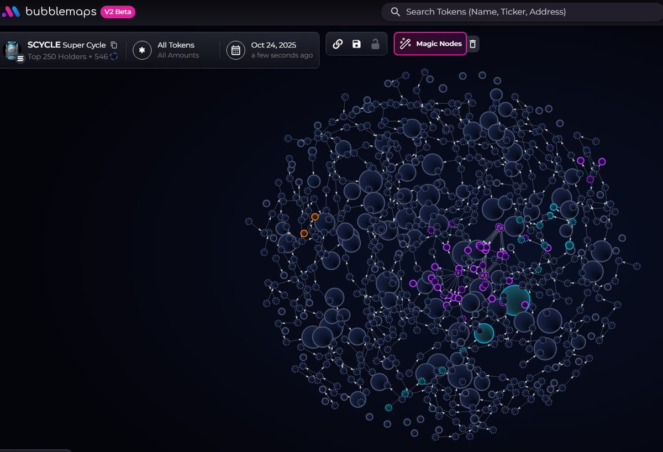This screenshot has width=663, height=452.
Task: Copy the SCYCLE token address
Action: pos(114,45)
